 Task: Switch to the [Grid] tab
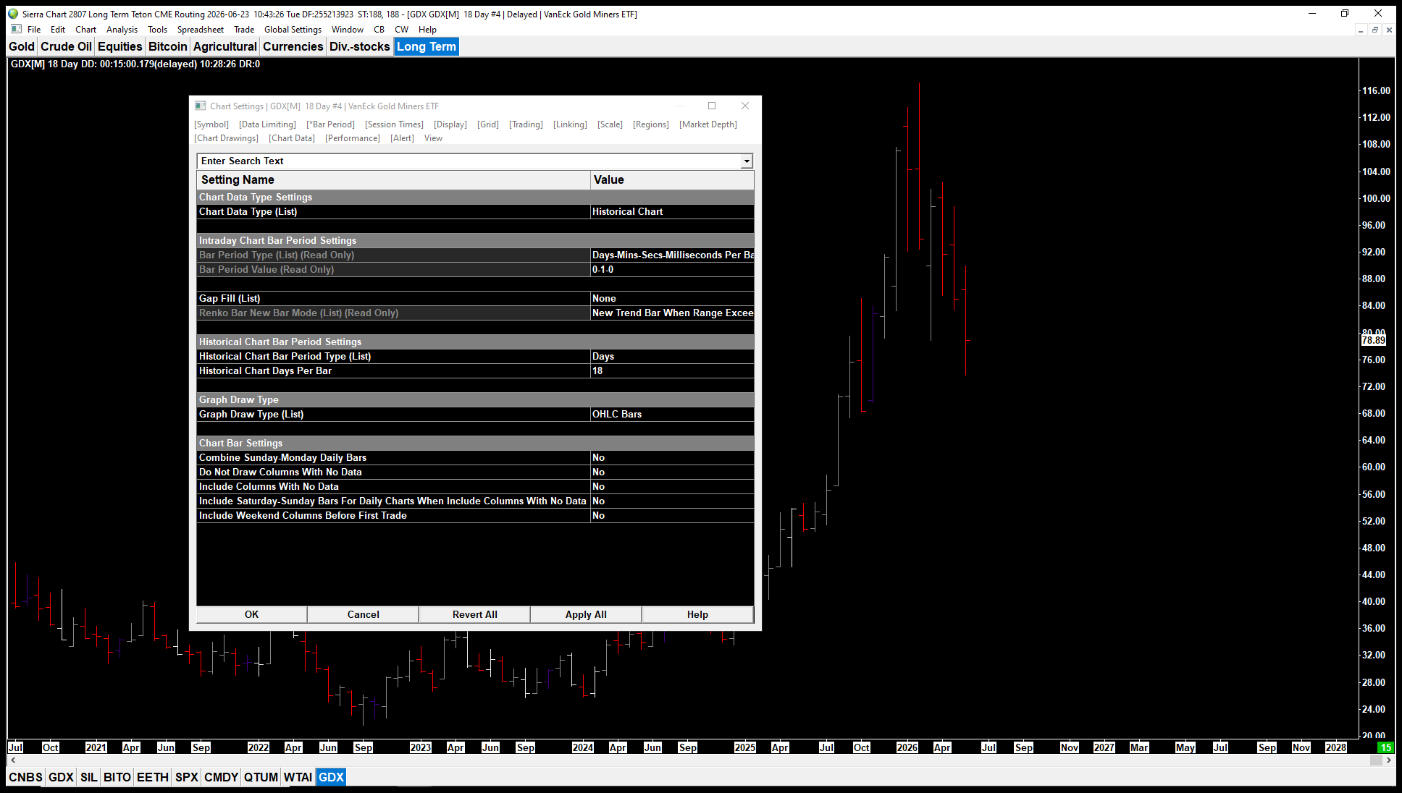pos(488,124)
